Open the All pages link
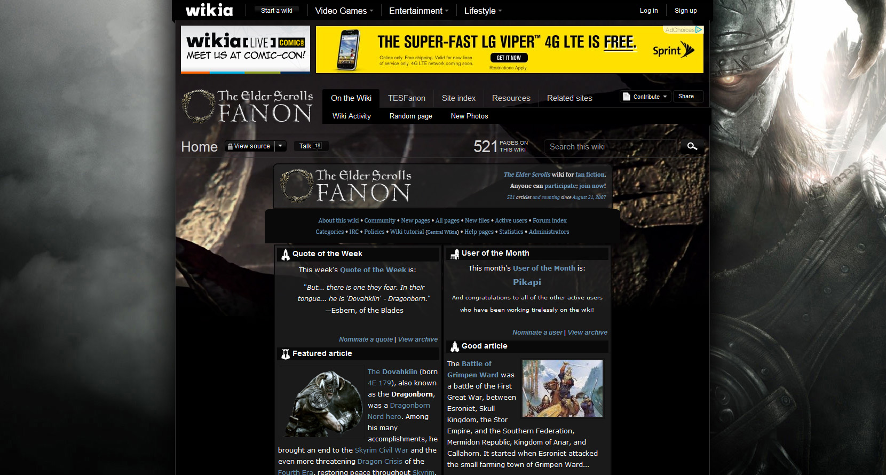The height and width of the screenshot is (475, 886). (x=447, y=220)
